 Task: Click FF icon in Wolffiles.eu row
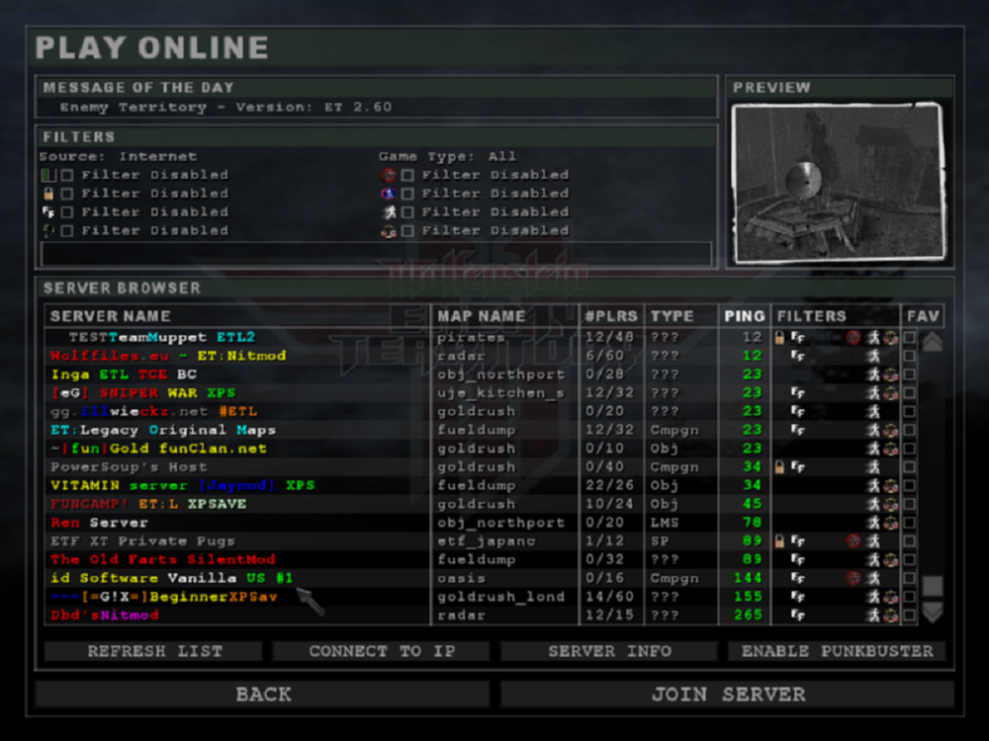[x=798, y=356]
